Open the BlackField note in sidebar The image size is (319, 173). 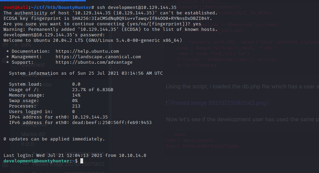coord(33,65)
